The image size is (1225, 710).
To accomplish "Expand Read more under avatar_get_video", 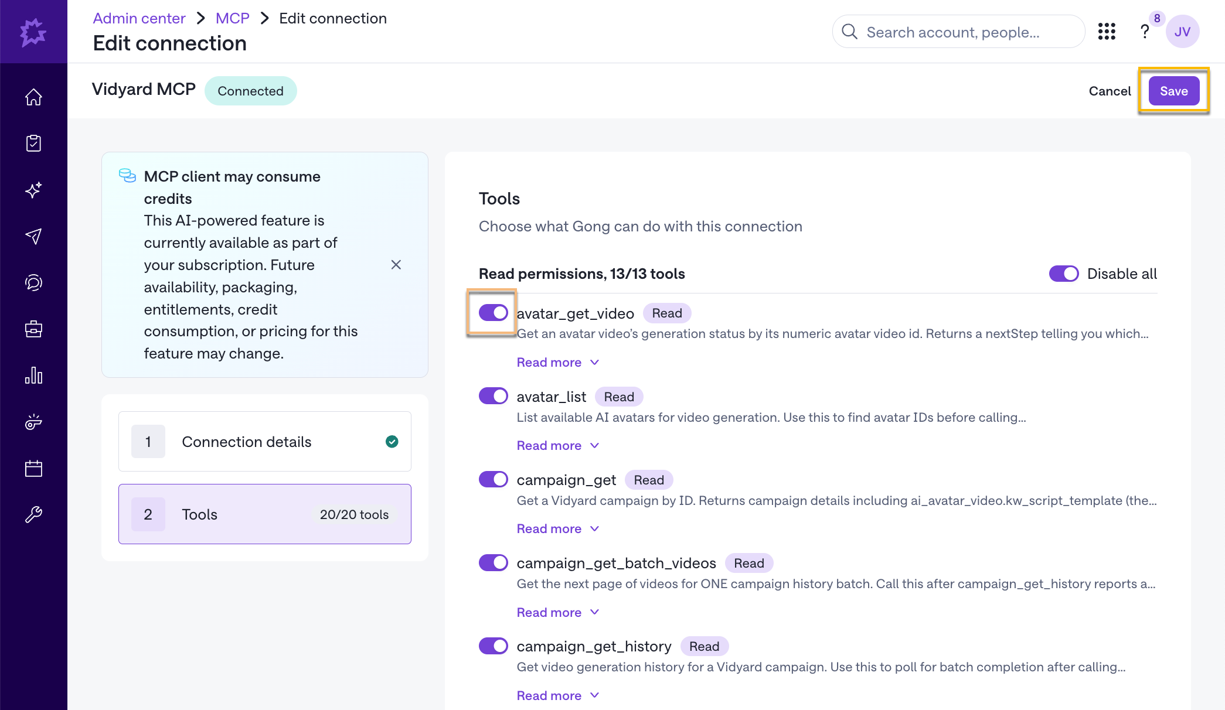I will pyautogui.click(x=558, y=362).
